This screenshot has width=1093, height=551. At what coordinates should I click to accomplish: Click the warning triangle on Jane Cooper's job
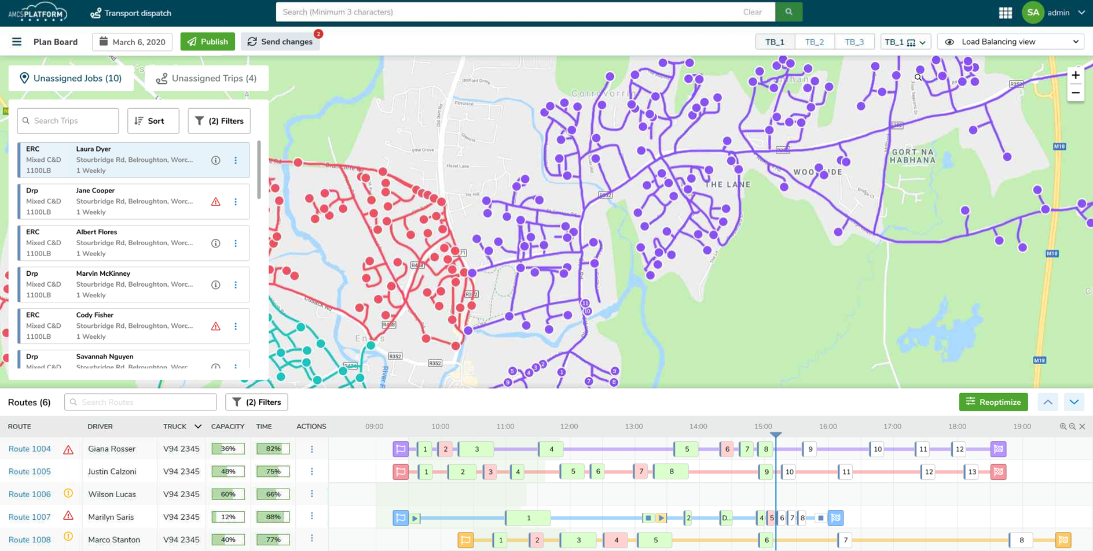click(x=215, y=202)
